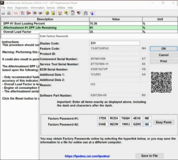Click Factory Password #2 box GZHC
178x160 pixels.
click(x=137, y=124)
